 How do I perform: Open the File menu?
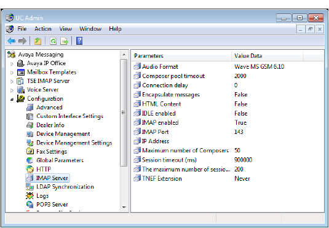coord(22,29)
